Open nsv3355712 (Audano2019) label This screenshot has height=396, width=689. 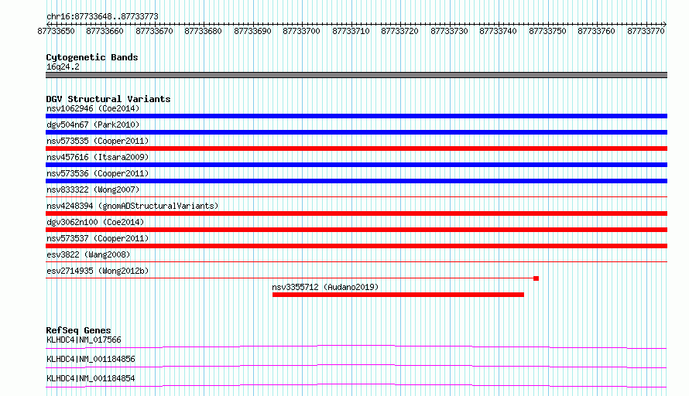(x=325, y=287)
